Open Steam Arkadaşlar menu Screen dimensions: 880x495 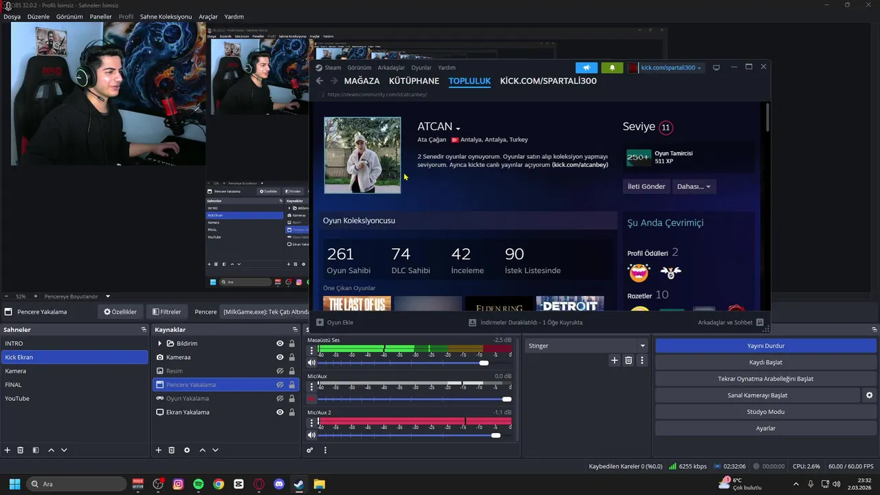pyautogui.click(x=391, y=67)
